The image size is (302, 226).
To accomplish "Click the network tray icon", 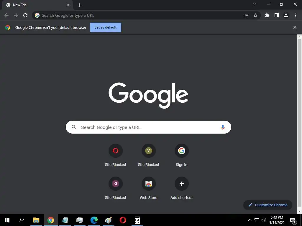I will tap(257, 220).
